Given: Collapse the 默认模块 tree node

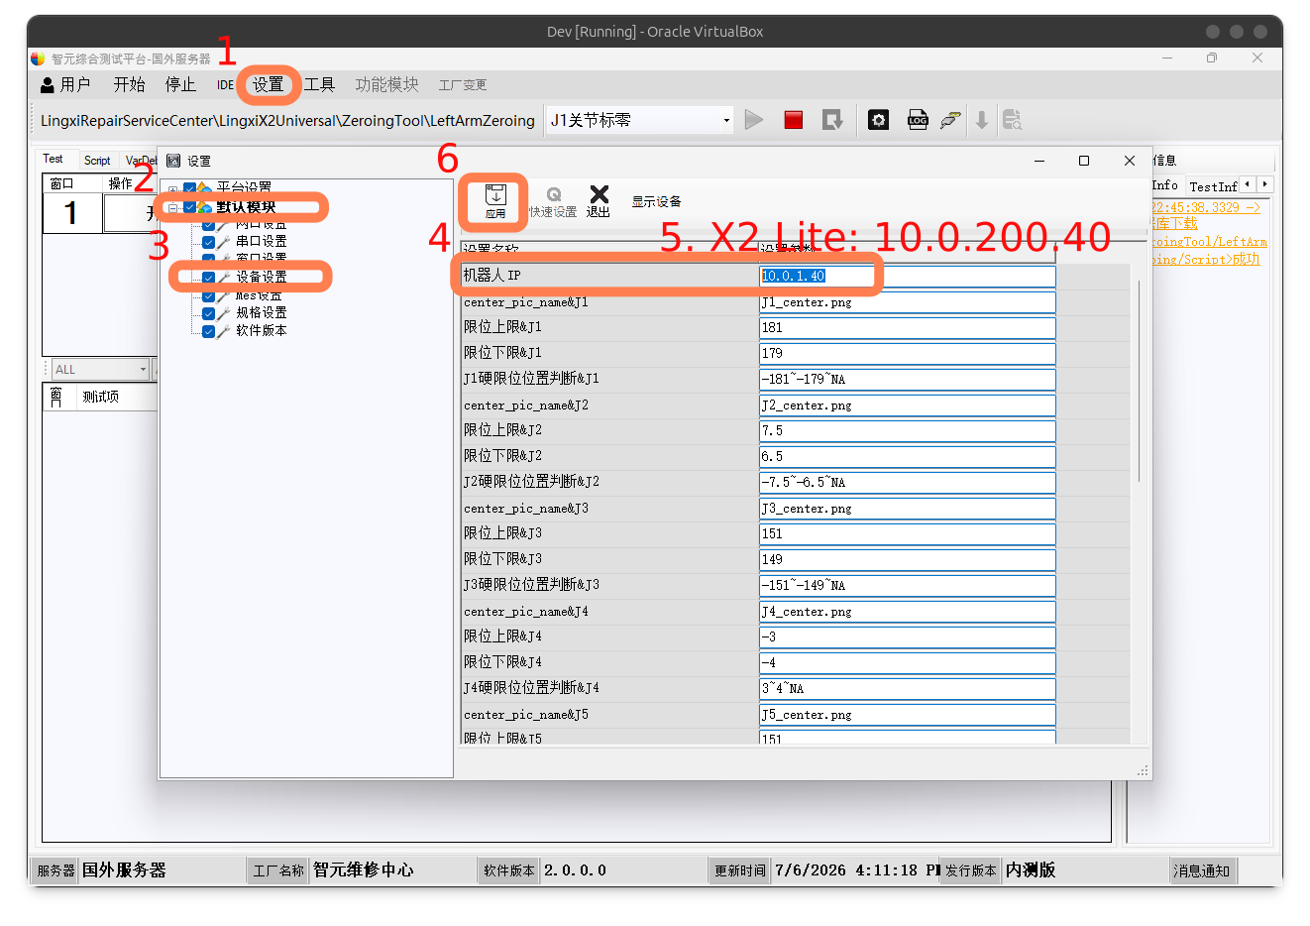Looking at the screenshot, I should [x=173, y=207].
